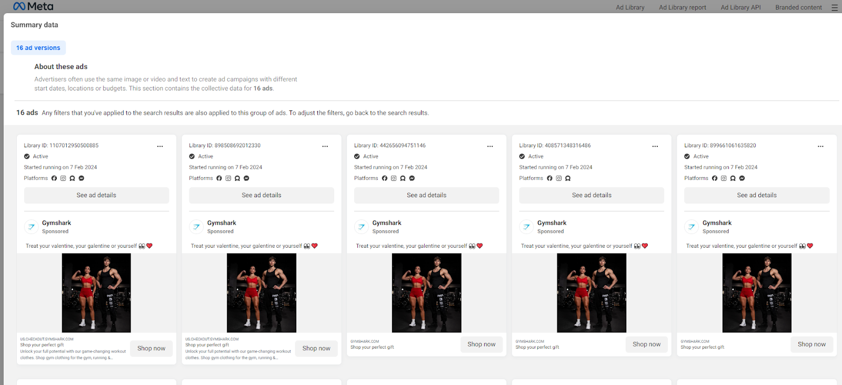
Task: Select the 16 ad versions tab
Action: (38, 48)
